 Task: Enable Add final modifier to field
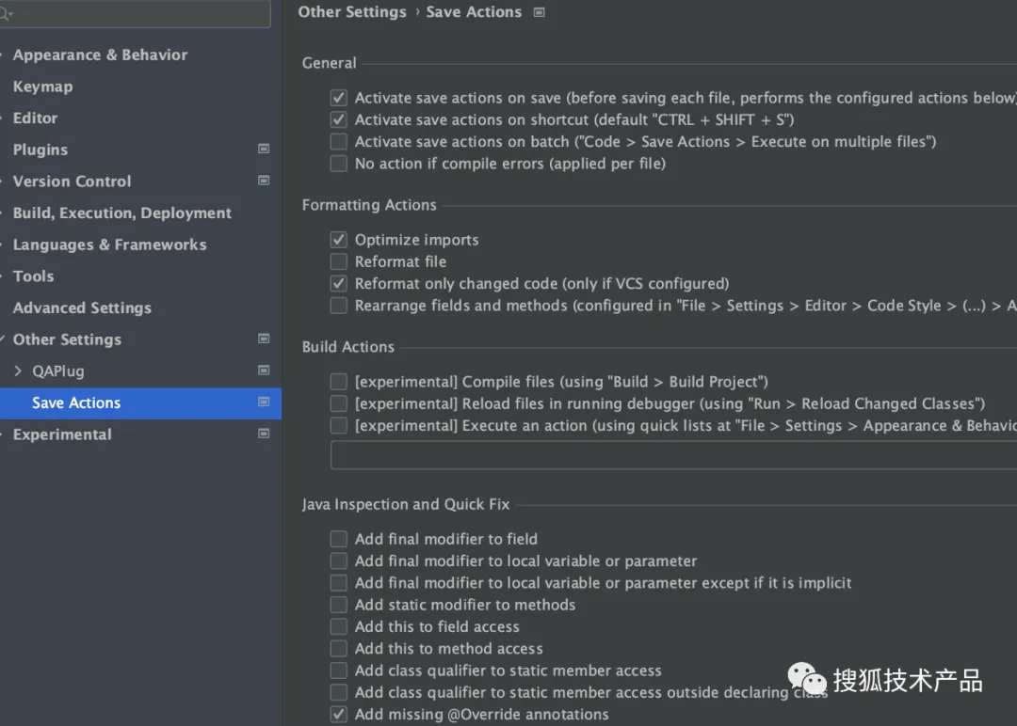339,539
